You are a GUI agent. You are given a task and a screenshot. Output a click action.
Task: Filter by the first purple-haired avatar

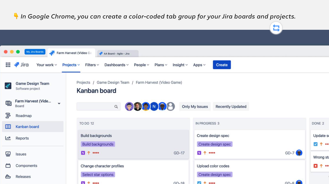[129, 107]
